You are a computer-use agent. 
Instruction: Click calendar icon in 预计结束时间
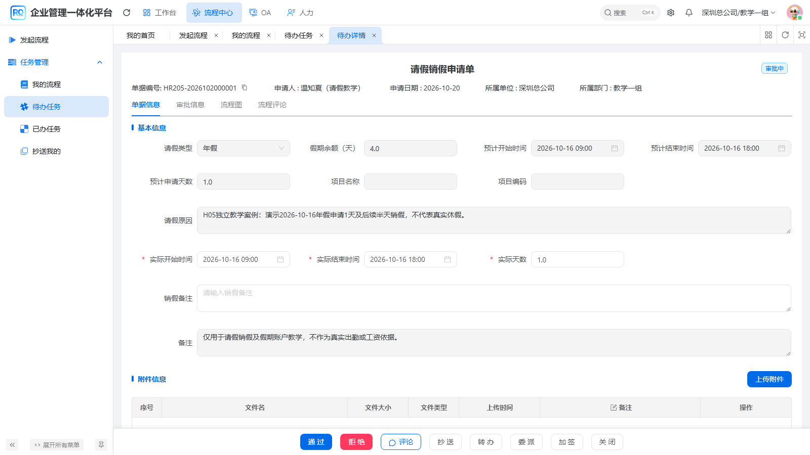pos(782,148)
